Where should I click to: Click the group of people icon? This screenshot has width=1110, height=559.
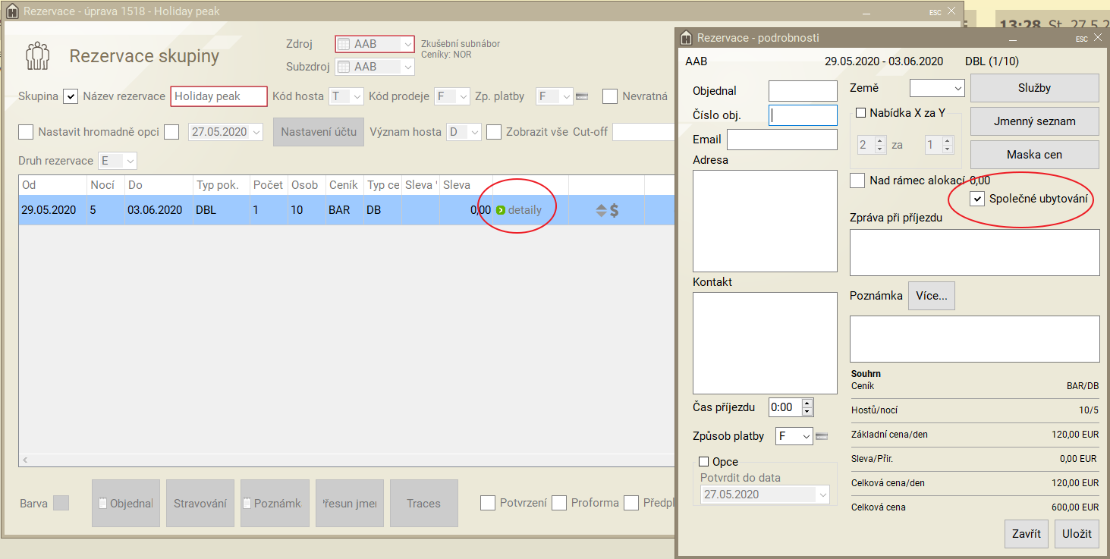click(37, 55)
